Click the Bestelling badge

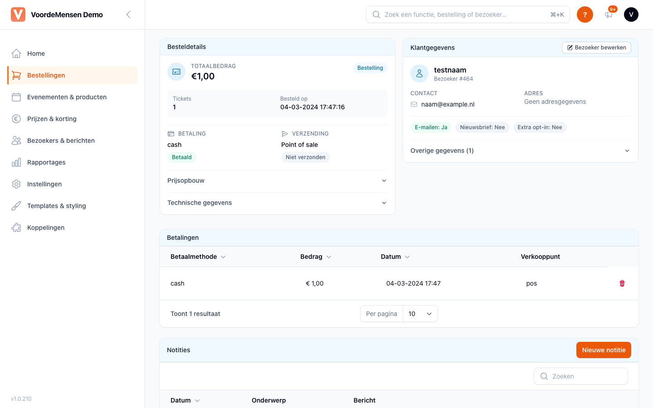370,68
